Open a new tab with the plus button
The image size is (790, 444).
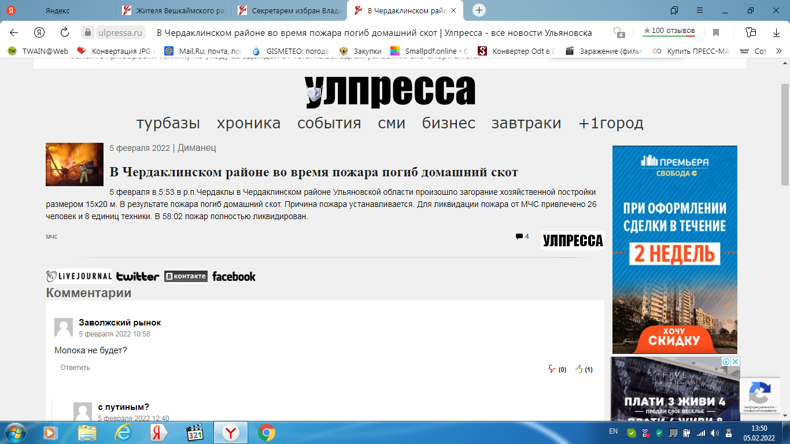coord(479,10)
